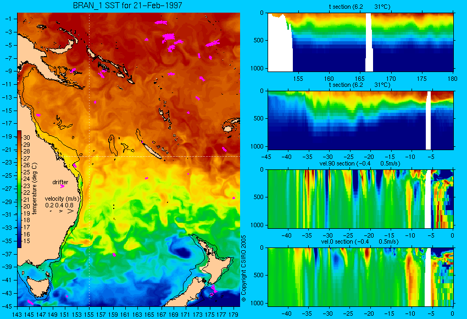The width and height of the screenshot is (467, 319).
Task: Click the '179' longitude tick on the map axis
Action: pos(233,314)
